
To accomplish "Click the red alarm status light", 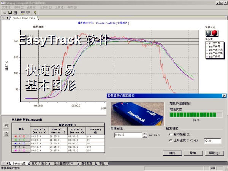I will [x=215, y=33].
